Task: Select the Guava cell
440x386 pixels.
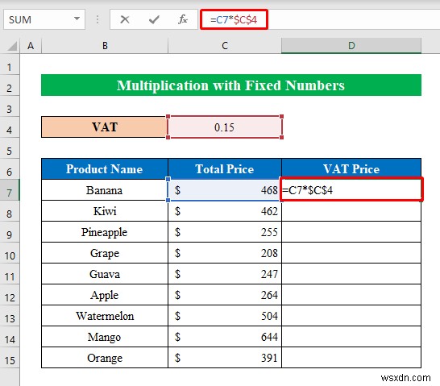Action: 105,274
